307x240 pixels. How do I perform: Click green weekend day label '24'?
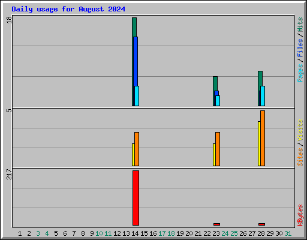(x=225, y=233)
